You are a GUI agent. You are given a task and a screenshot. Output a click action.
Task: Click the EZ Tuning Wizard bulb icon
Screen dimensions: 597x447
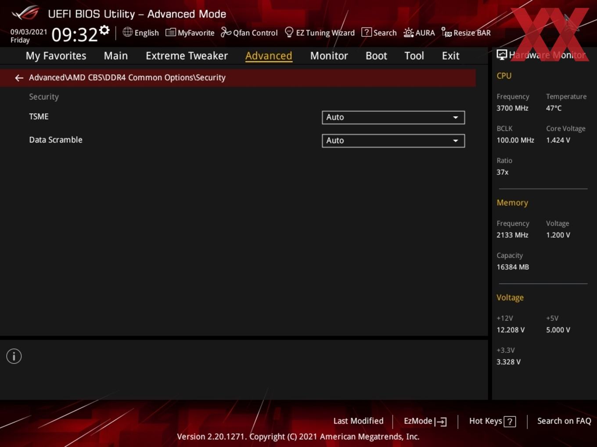click(x=289, y=32)
